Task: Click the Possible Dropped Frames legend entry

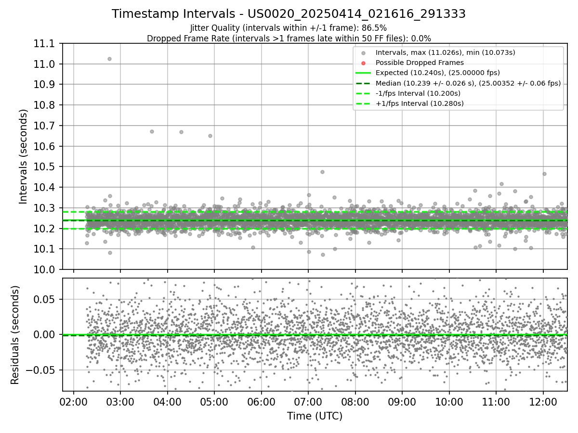Action: tap(420, 63)
